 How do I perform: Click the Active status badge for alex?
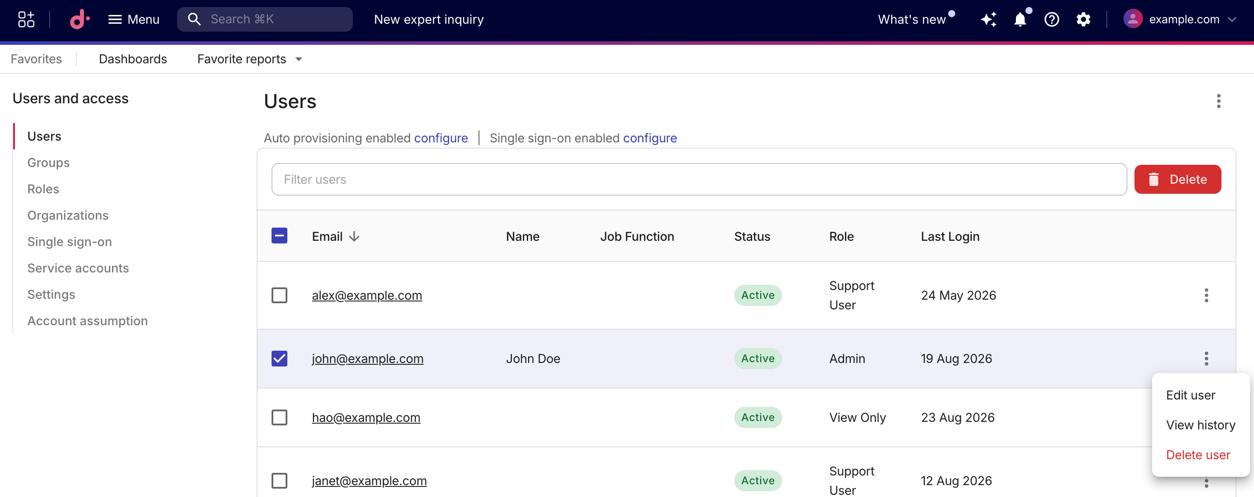tap(757, 295)
